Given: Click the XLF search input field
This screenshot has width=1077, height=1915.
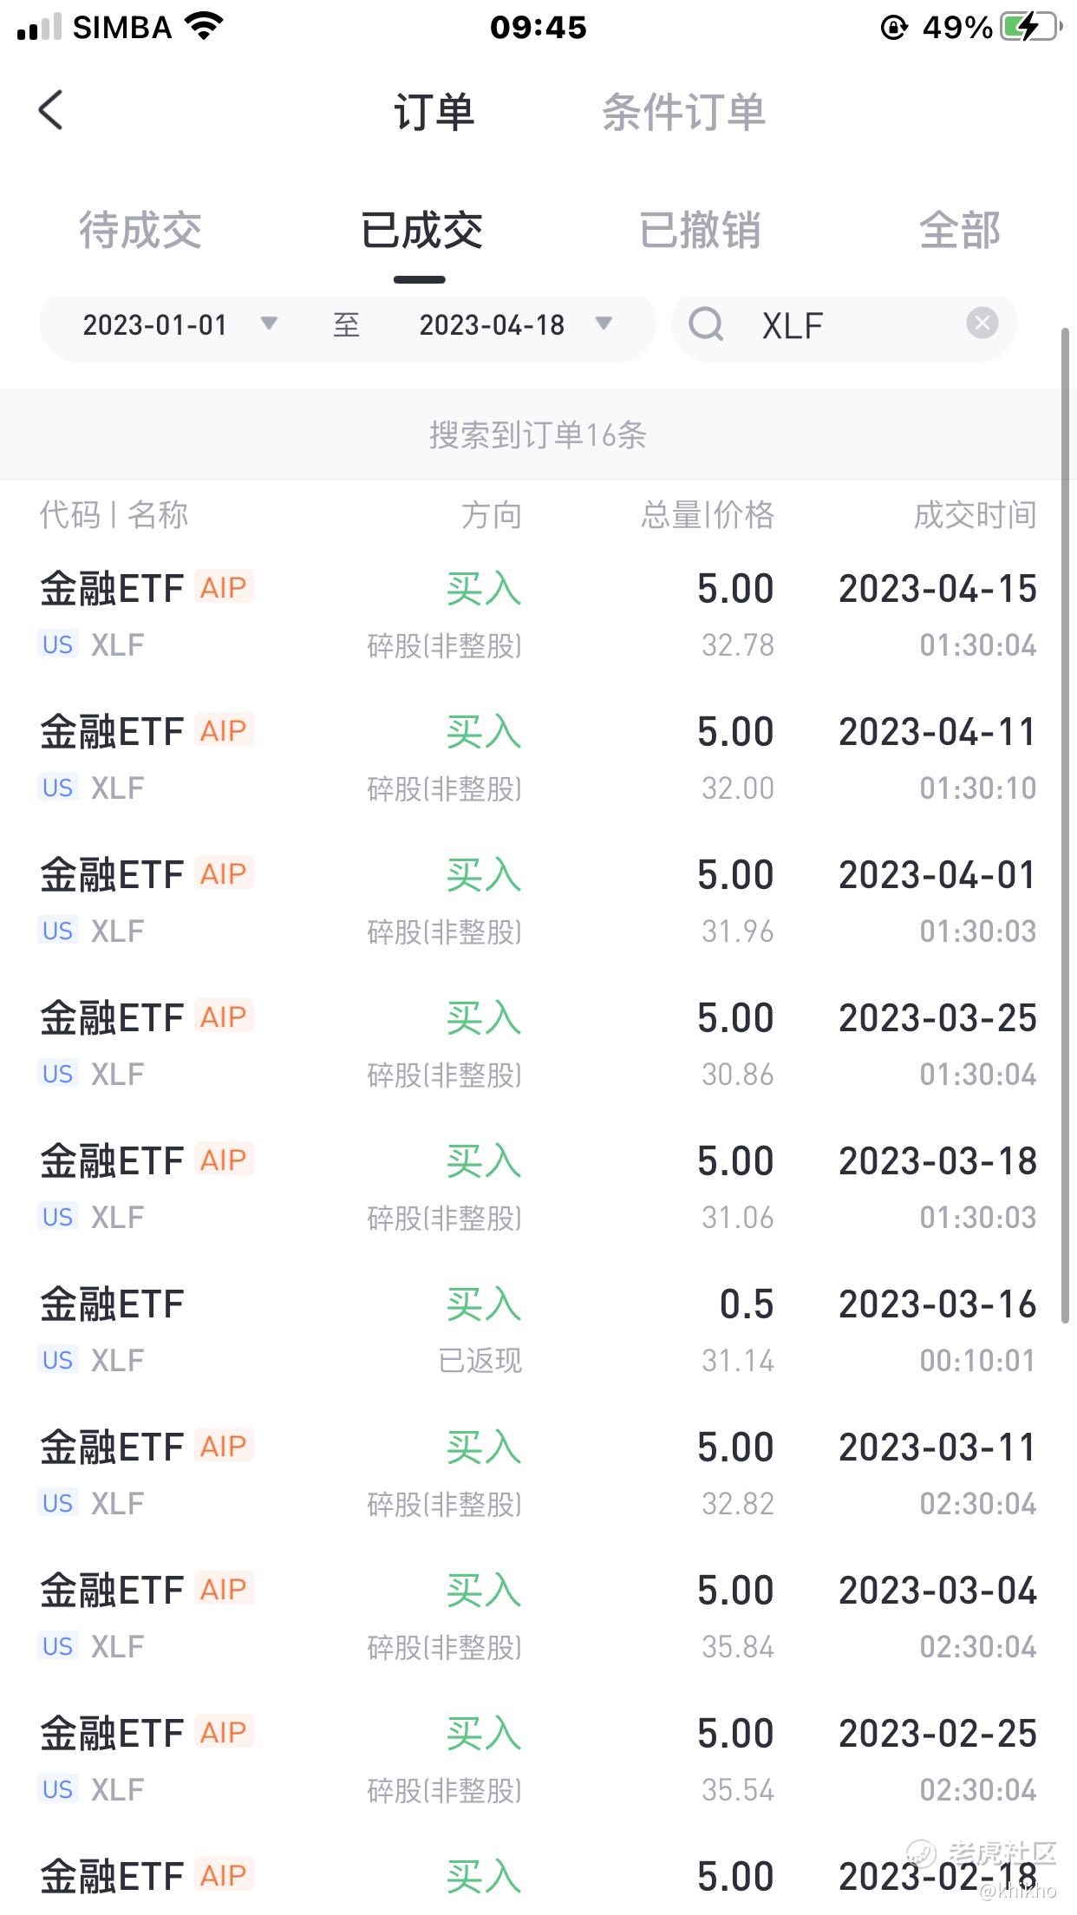Looking at the screenshot, I should 850,325.
